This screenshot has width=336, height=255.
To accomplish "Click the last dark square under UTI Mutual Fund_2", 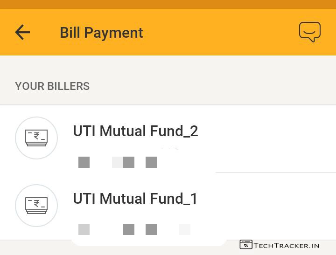I will [x=151, y=162].
